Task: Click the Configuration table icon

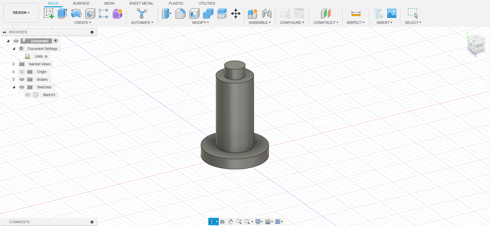Action: coord(299,13)
